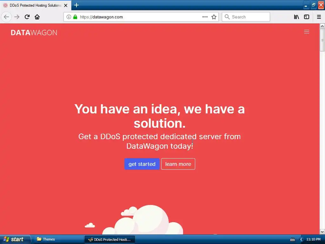Bookmark this page with the star icon
This screenshot has height=244, width=325.
214,17
